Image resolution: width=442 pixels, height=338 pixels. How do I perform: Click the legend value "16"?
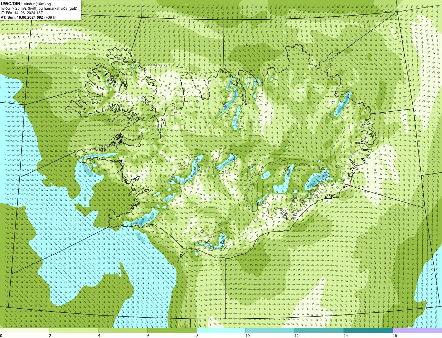point(395,336)
